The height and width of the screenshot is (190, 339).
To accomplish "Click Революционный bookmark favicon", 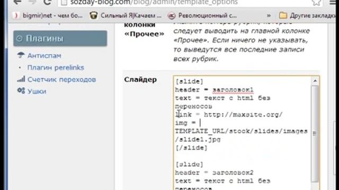I will [172, 15].
